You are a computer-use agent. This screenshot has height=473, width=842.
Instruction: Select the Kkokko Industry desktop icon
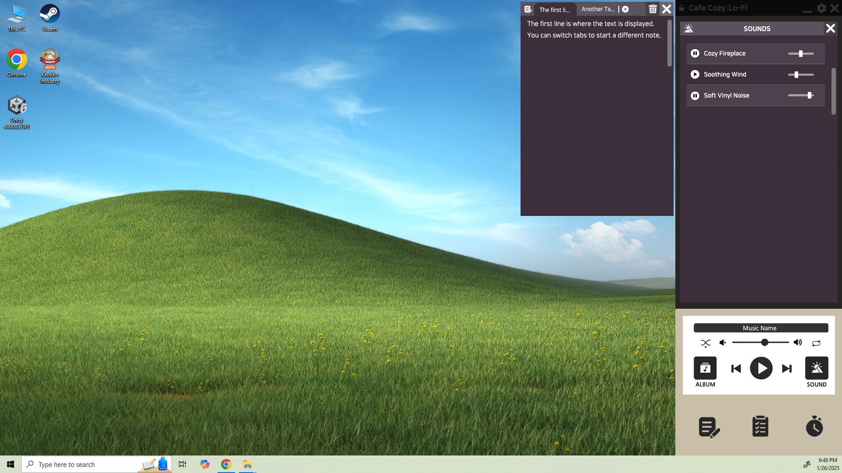(x=50, y=67)
